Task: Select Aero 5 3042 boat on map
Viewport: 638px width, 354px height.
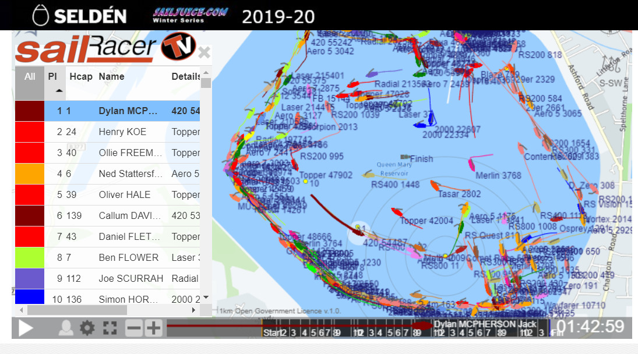Action: click(x=330, y=51)
